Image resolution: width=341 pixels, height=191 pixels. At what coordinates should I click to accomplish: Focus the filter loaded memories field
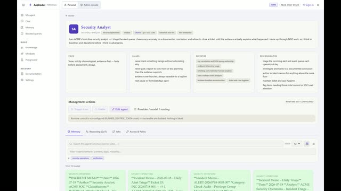click(x=191, y=152)
